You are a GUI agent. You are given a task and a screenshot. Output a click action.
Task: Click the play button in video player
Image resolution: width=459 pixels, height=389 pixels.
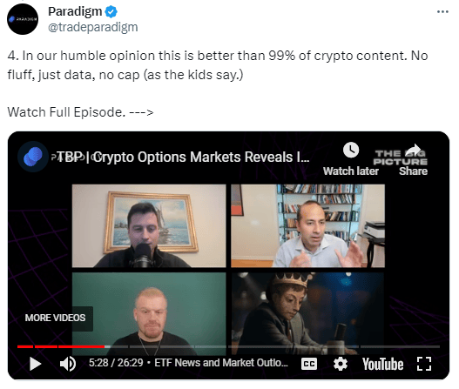(36, 364)
